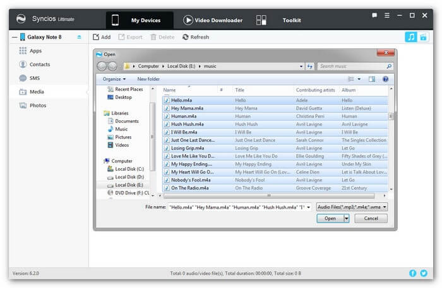Expand the address bar history dropdown
The width and height of the screenshot is (442, 288).
click(301, 66)
